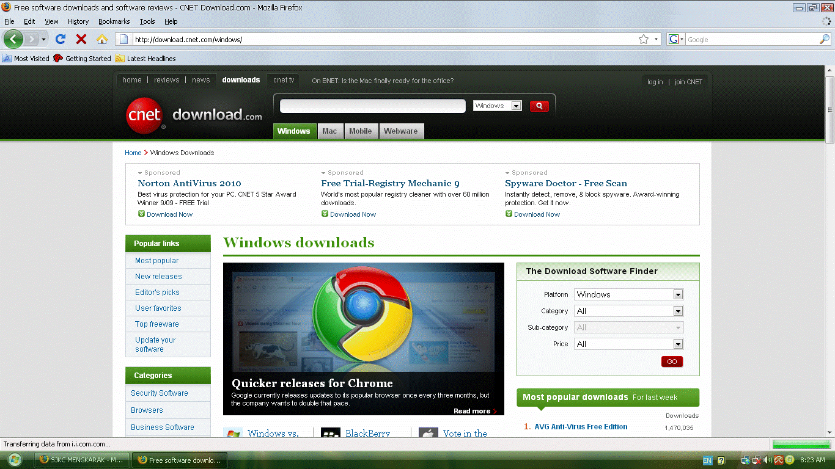Click the log in link

pyautogui.click(x=655, y=82)
